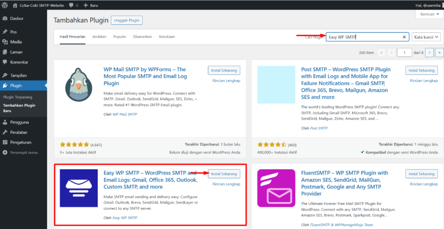Switch to the Andalan tab

[99, 37]
